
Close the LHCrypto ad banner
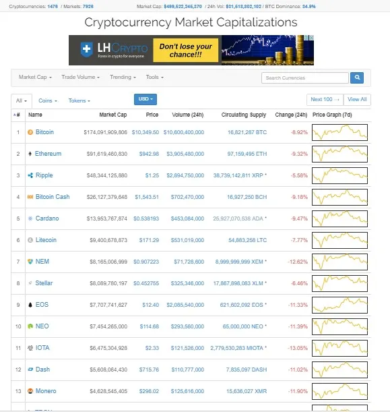(311, 38)
